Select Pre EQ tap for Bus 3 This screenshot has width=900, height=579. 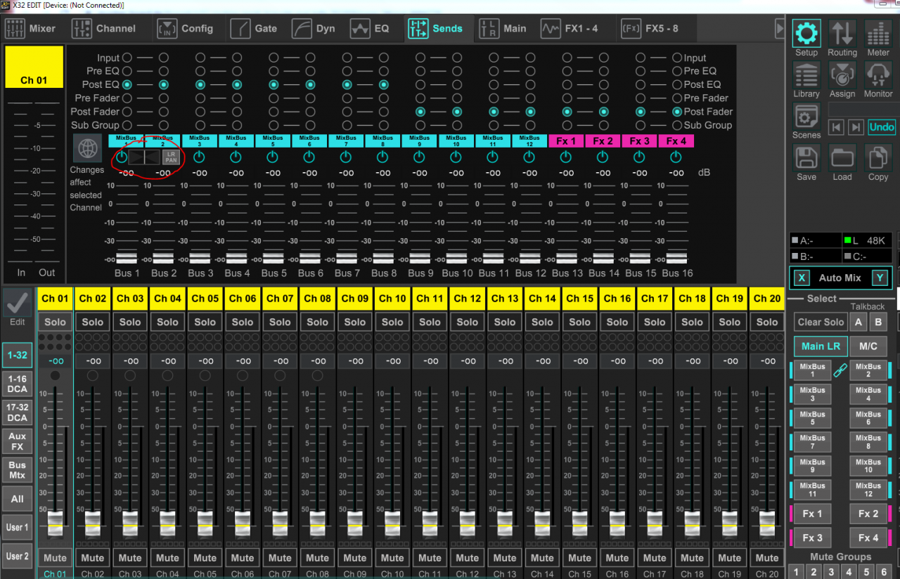pyautogui.click(x=200, y=71)
